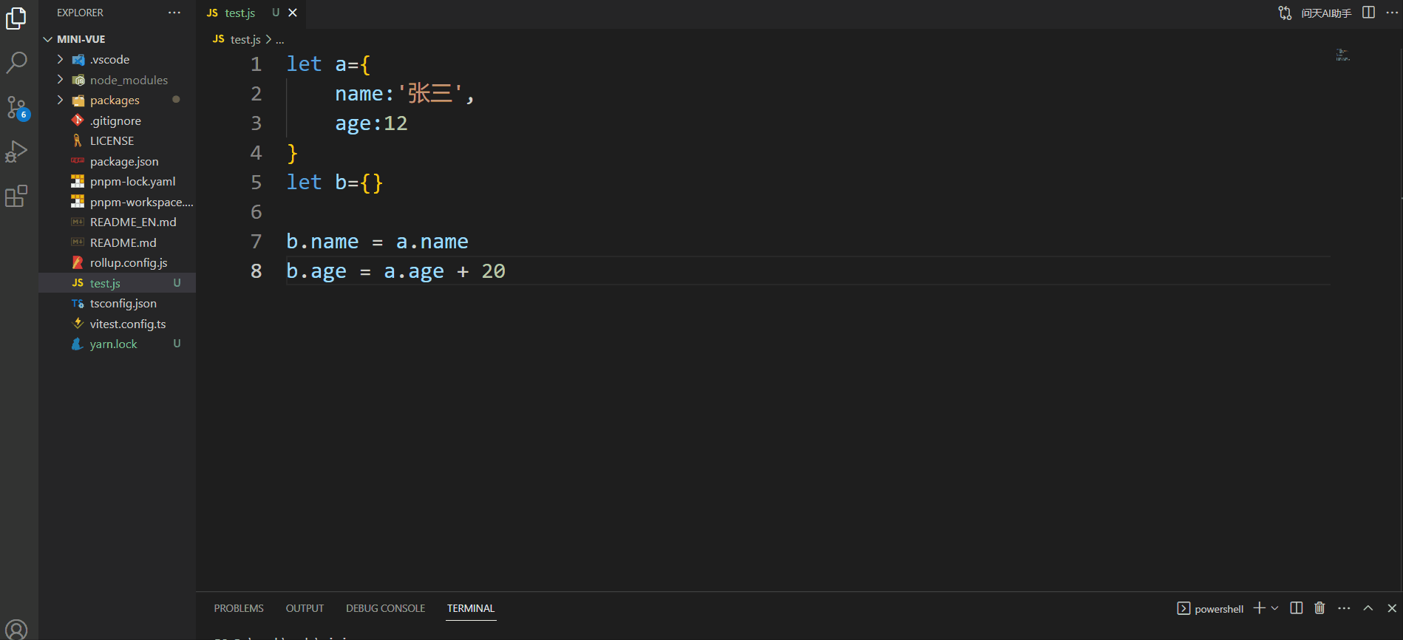The width and height of the screenshot is (1403, 640).
Task: Close the test.js editor tab
Action: tap(293, 13)
